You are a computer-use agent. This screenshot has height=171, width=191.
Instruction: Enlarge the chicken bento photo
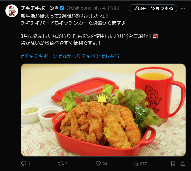[x=103, y=110]
